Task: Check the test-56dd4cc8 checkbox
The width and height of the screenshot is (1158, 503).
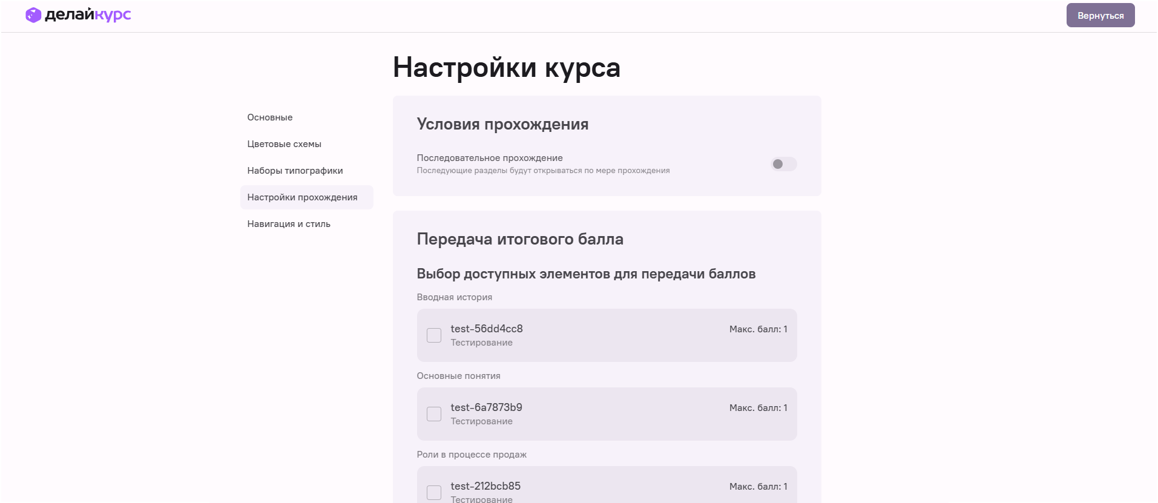Action: pos(434,335)
